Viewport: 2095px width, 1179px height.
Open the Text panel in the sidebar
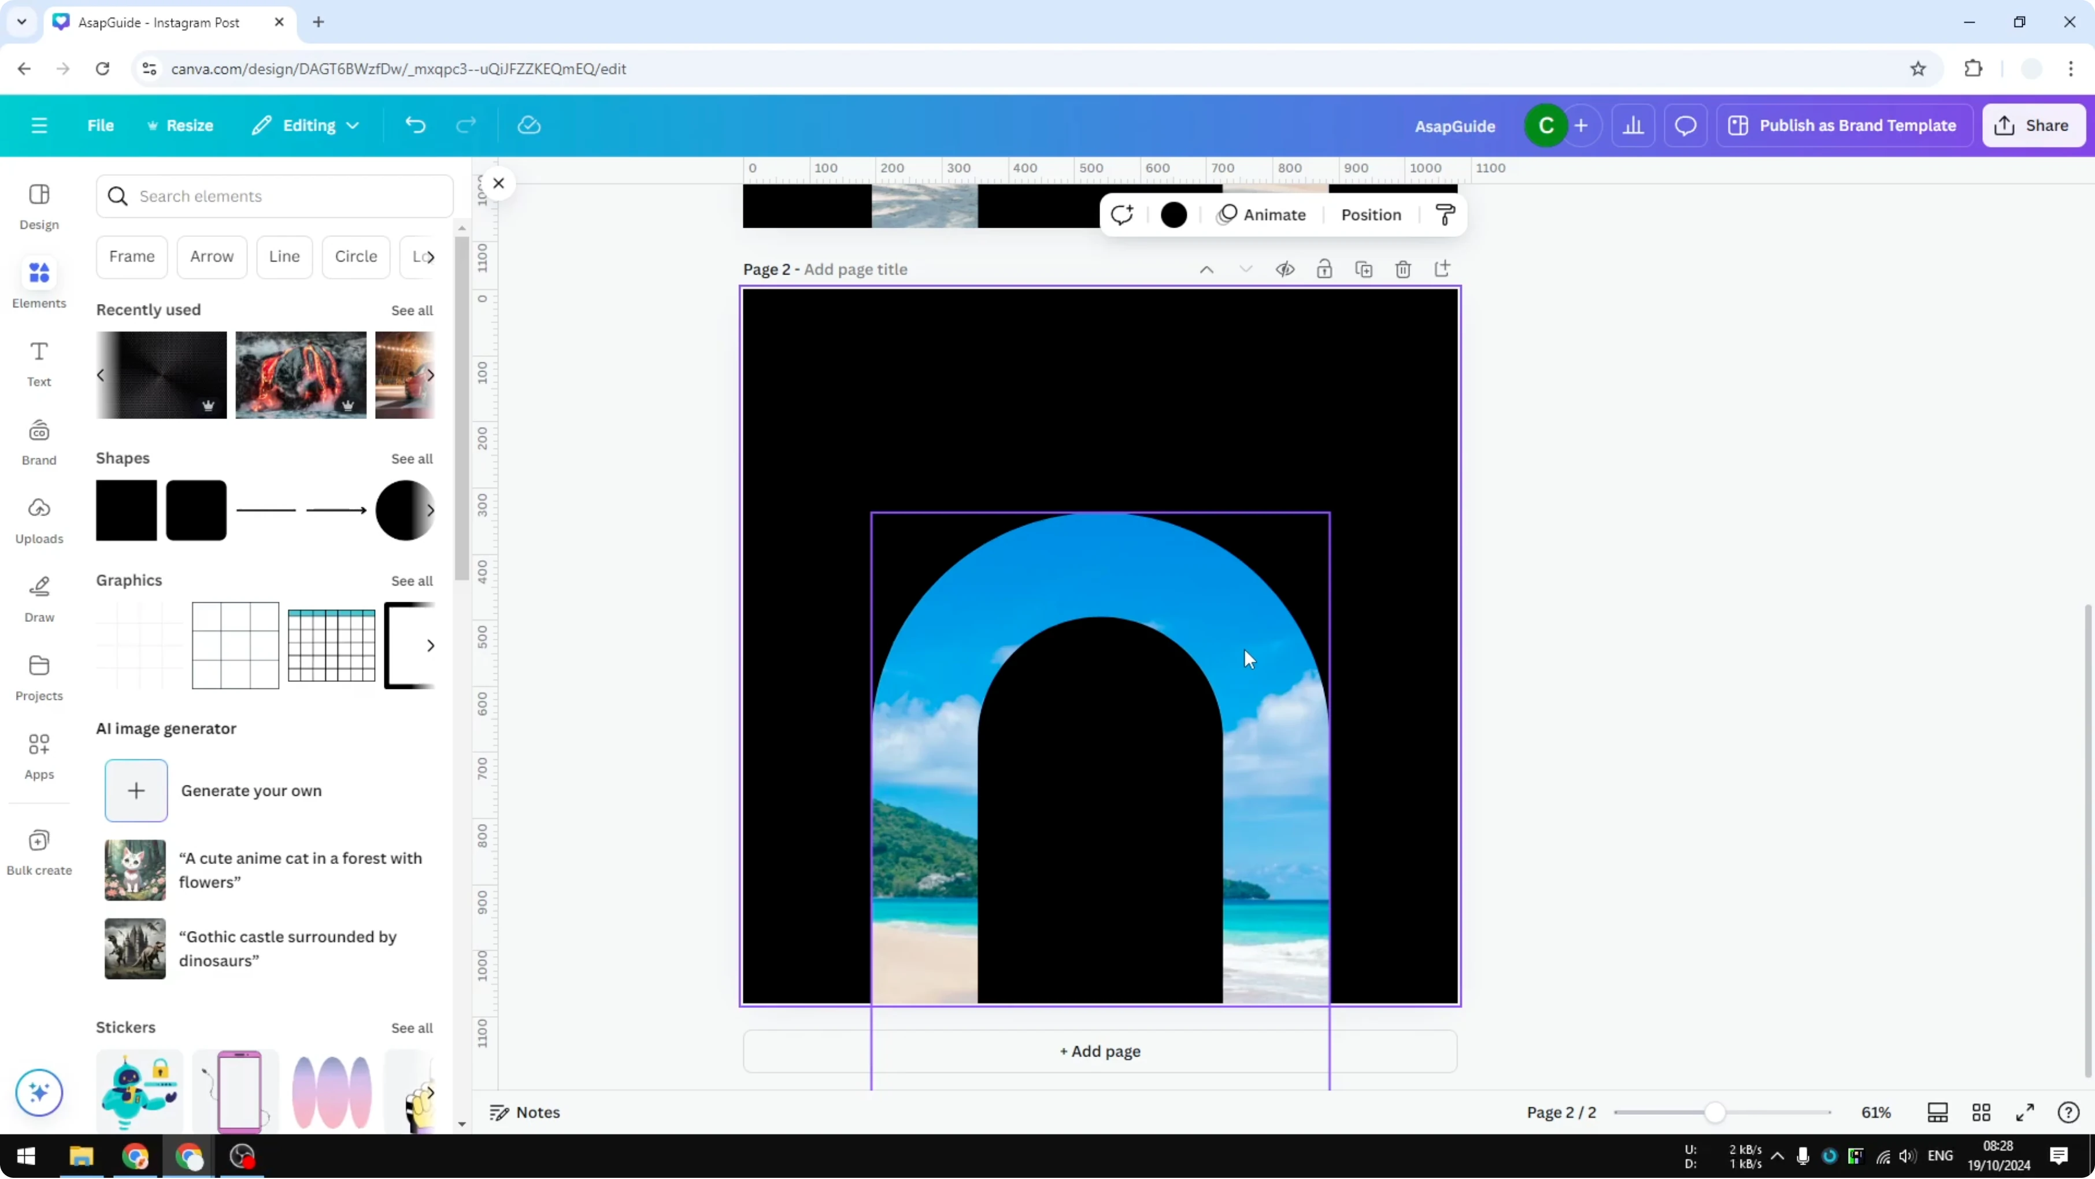[x=38, y=364]
